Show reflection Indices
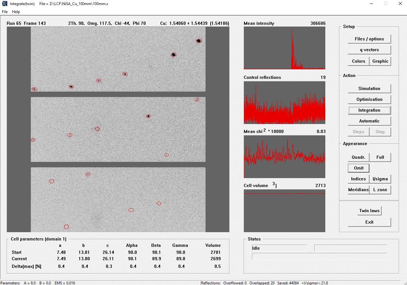Screen dimensions: 407x285 tap(358, 179)
